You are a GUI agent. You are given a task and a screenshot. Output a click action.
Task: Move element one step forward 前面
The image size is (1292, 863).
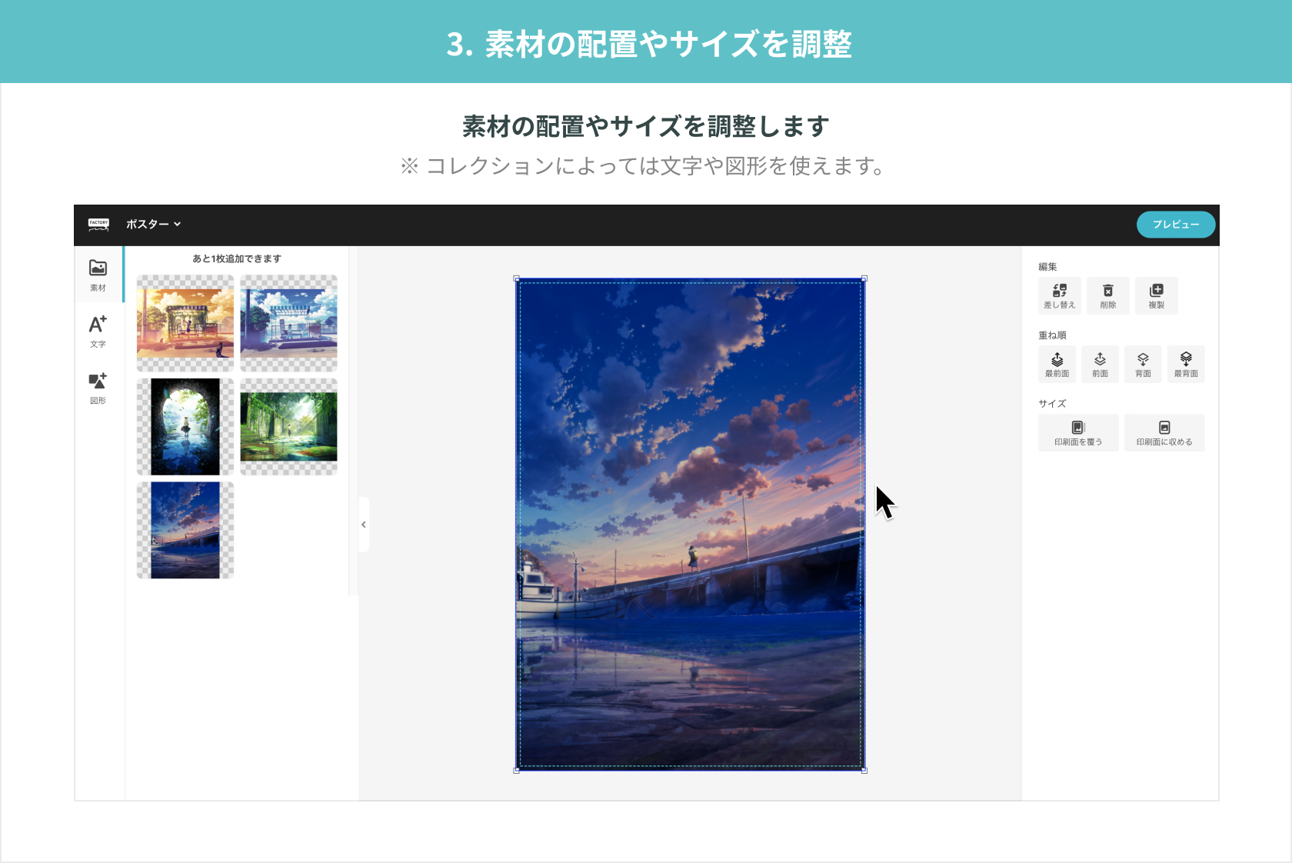pos(1101,365)
